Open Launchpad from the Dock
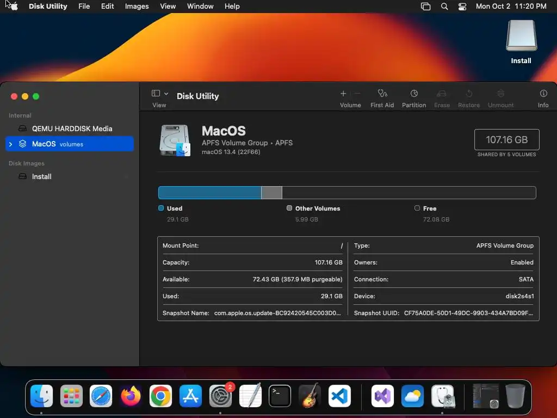557x418 pixels. coord(71,396)
